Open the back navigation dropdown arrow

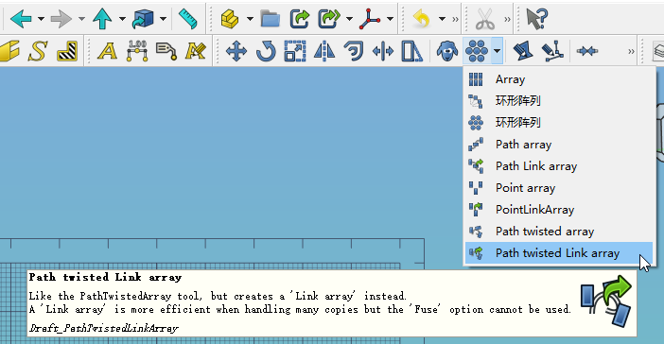point(41,19)
